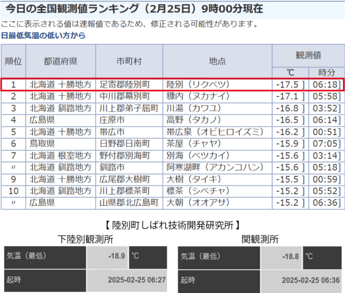Screen dimensions: 345x293
Task: Click the 2025-02-25 06:36 timestamp
Action: [x=310, y=280]
